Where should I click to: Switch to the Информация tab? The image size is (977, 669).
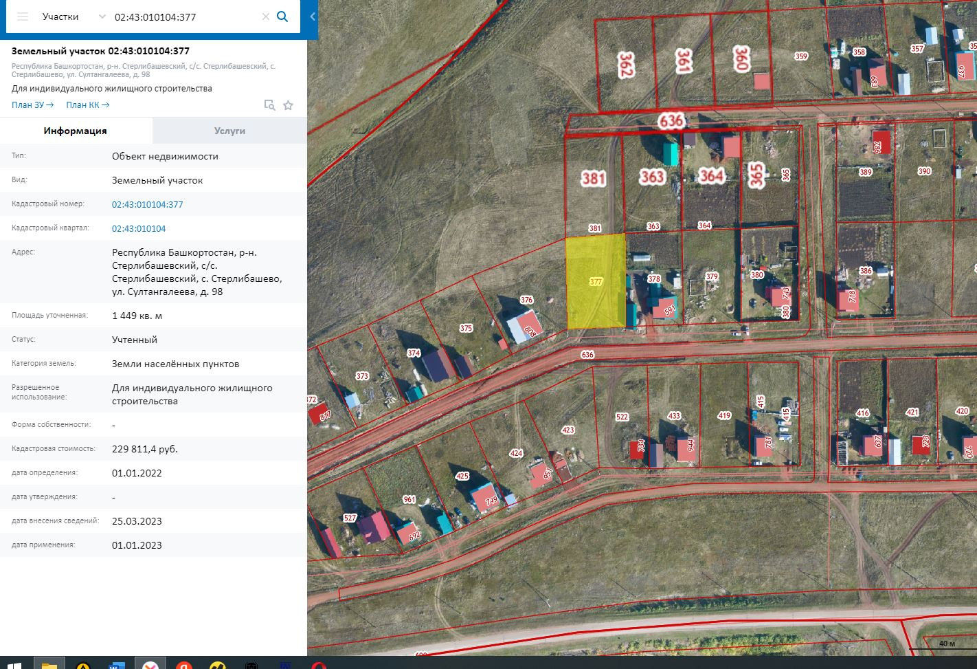(76, 131)
